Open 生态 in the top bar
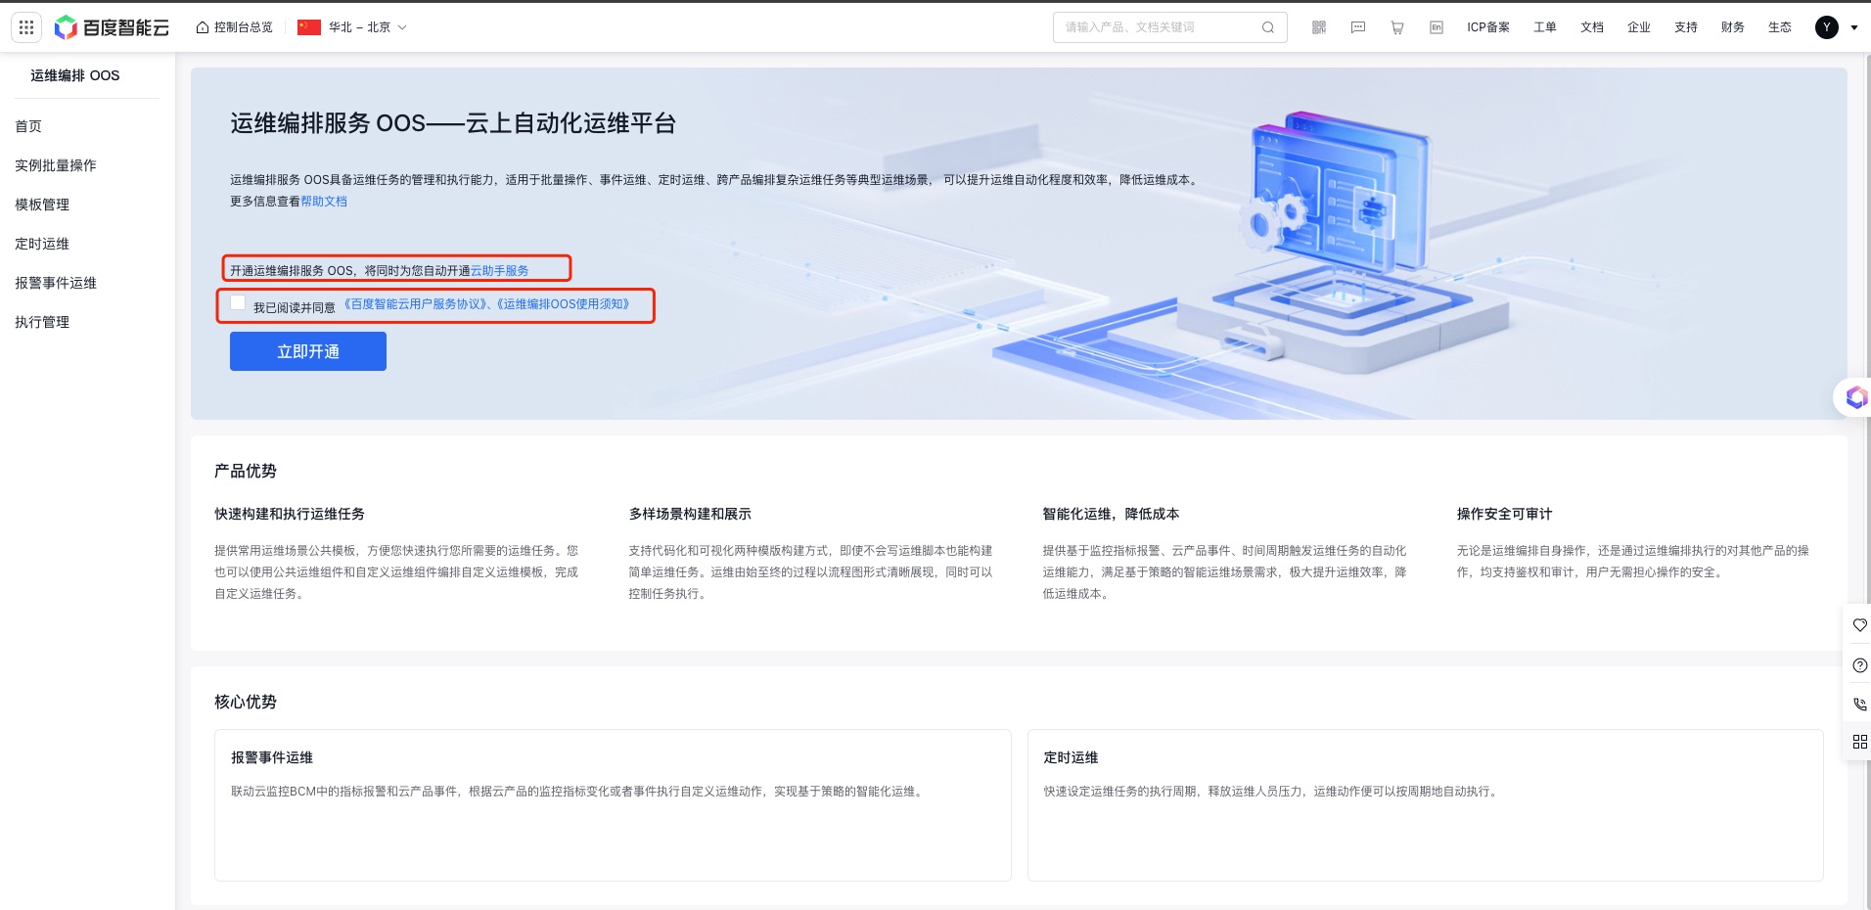This screenshot has height=910, width=1871. point(1780,27)
